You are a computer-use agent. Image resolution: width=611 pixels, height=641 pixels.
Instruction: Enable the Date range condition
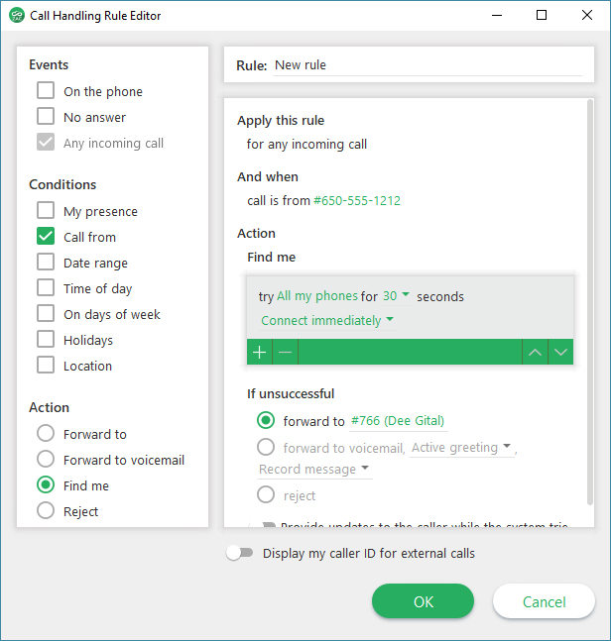(x=46, y=262)
